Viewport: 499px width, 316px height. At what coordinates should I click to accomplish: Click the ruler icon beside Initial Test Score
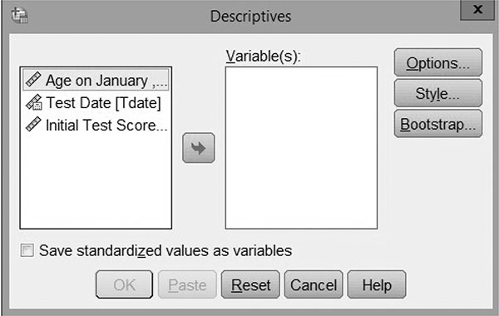tap(33, 125)
